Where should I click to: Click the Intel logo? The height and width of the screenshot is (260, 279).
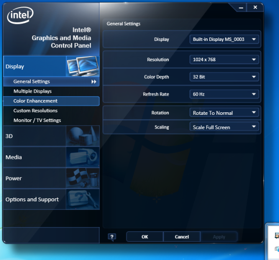click(20, 15)
